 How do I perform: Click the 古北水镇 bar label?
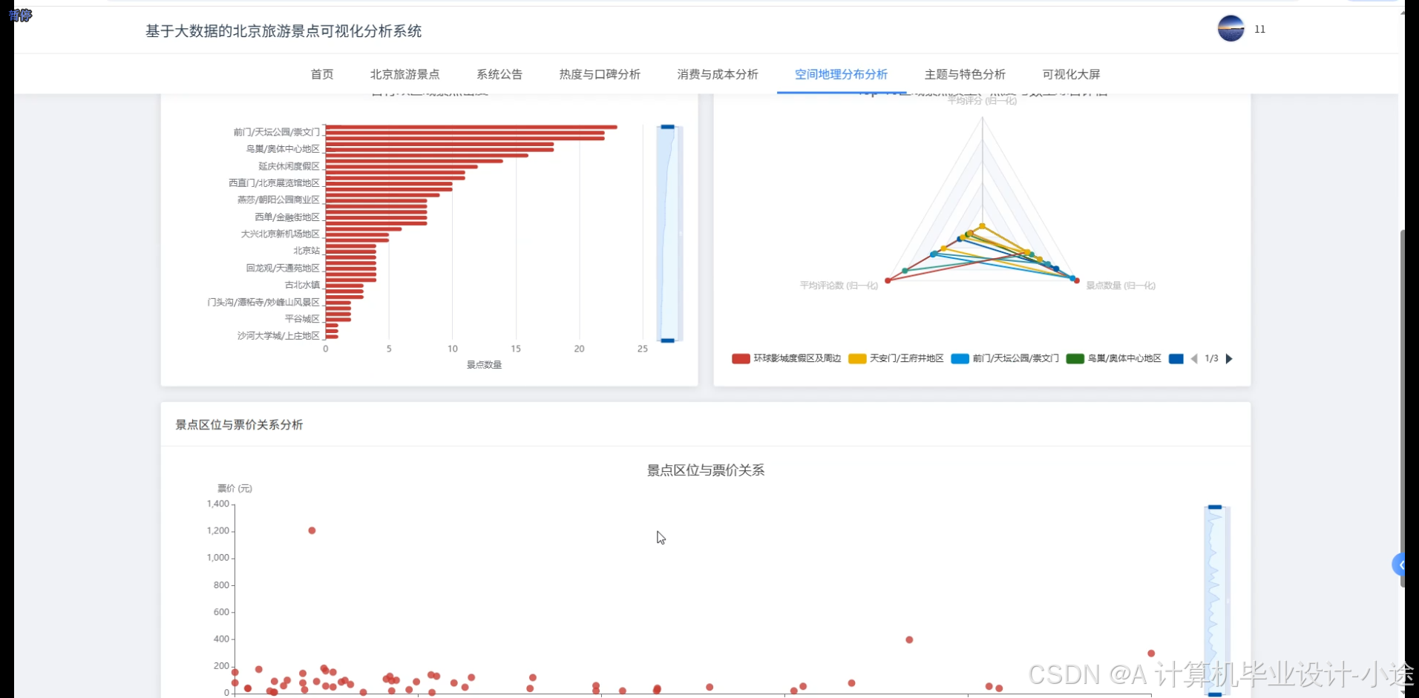(x=302, y=285)
